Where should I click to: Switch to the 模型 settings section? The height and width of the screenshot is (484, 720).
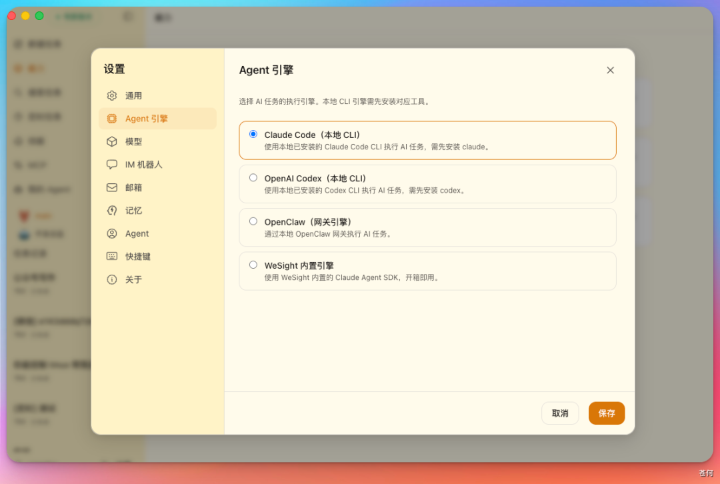(138, 141)
